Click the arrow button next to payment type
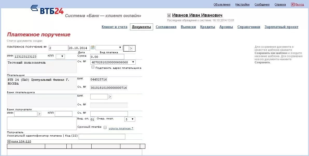 click(131, 48)
